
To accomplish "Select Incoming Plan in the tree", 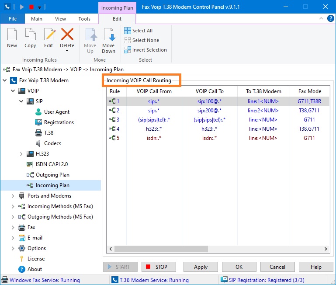I will tap(52, 185).
